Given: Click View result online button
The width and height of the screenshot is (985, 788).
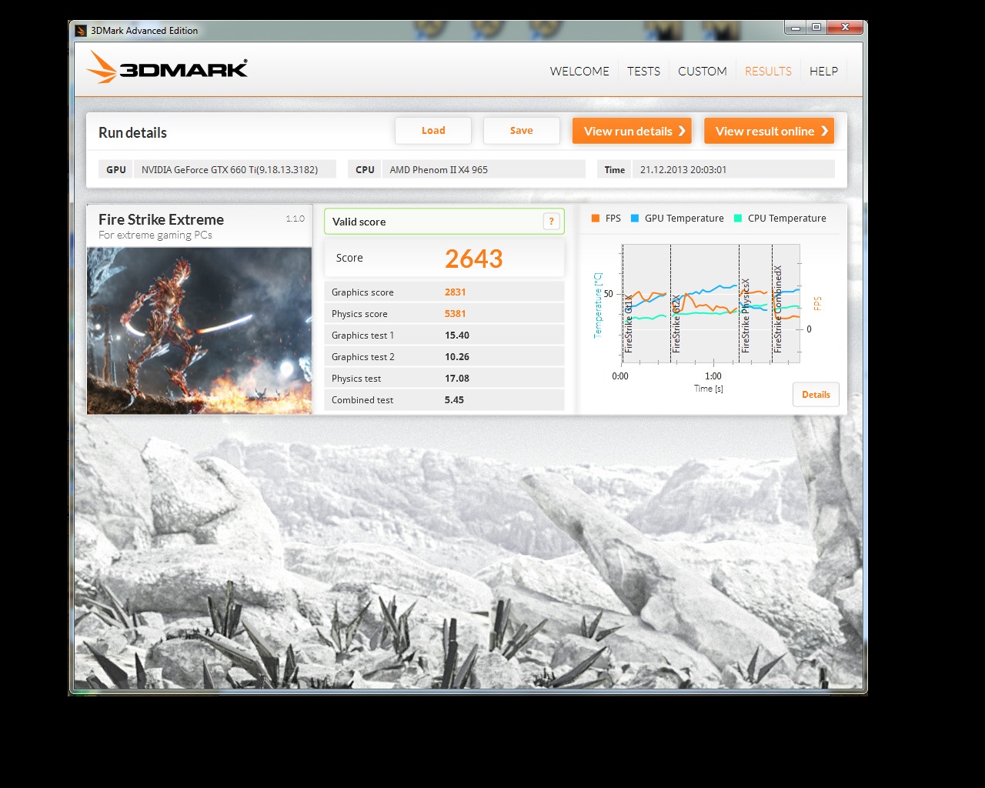Looking at the screenshot, I should point(769,131).
